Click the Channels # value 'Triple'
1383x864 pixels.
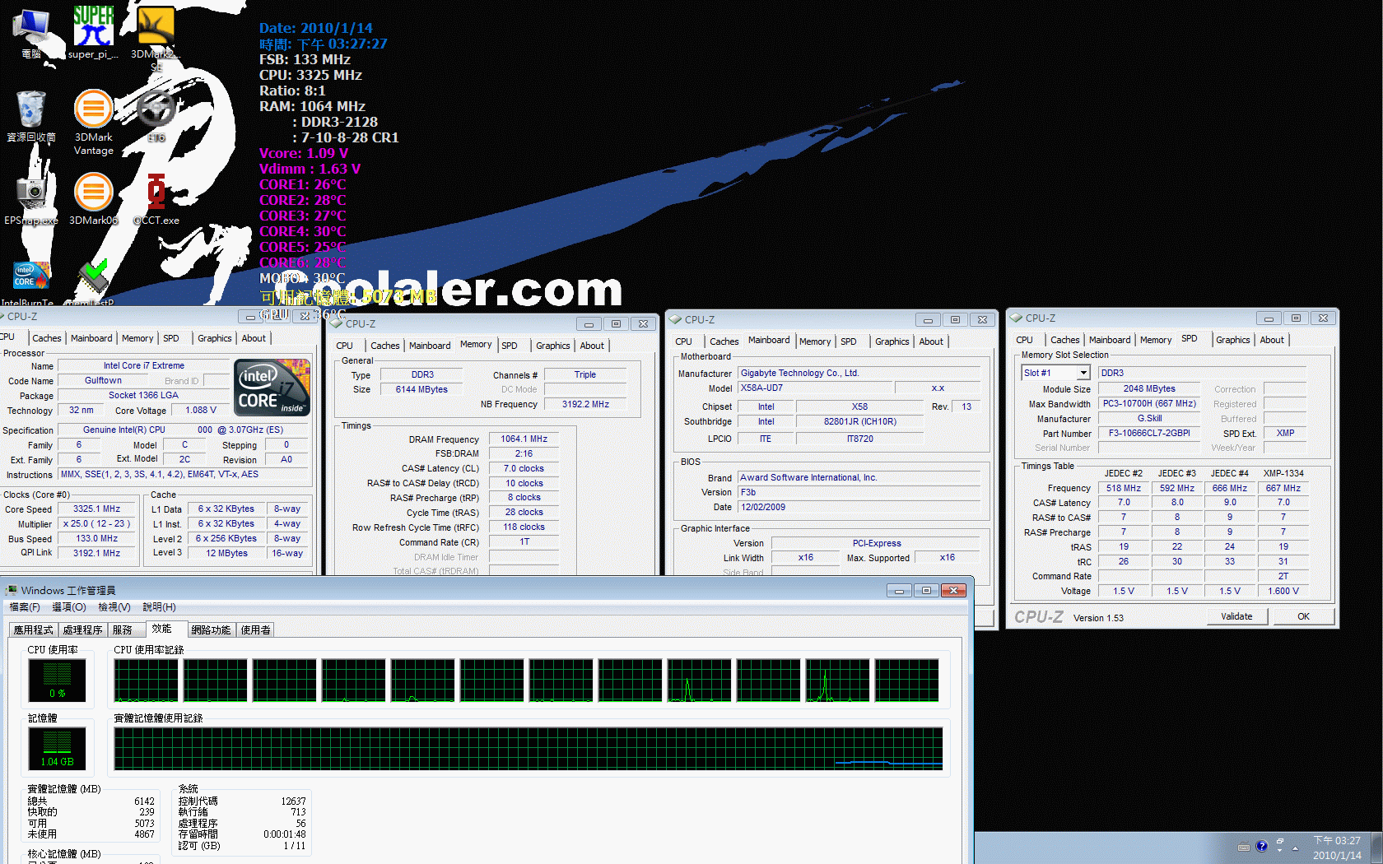[585, 374]
